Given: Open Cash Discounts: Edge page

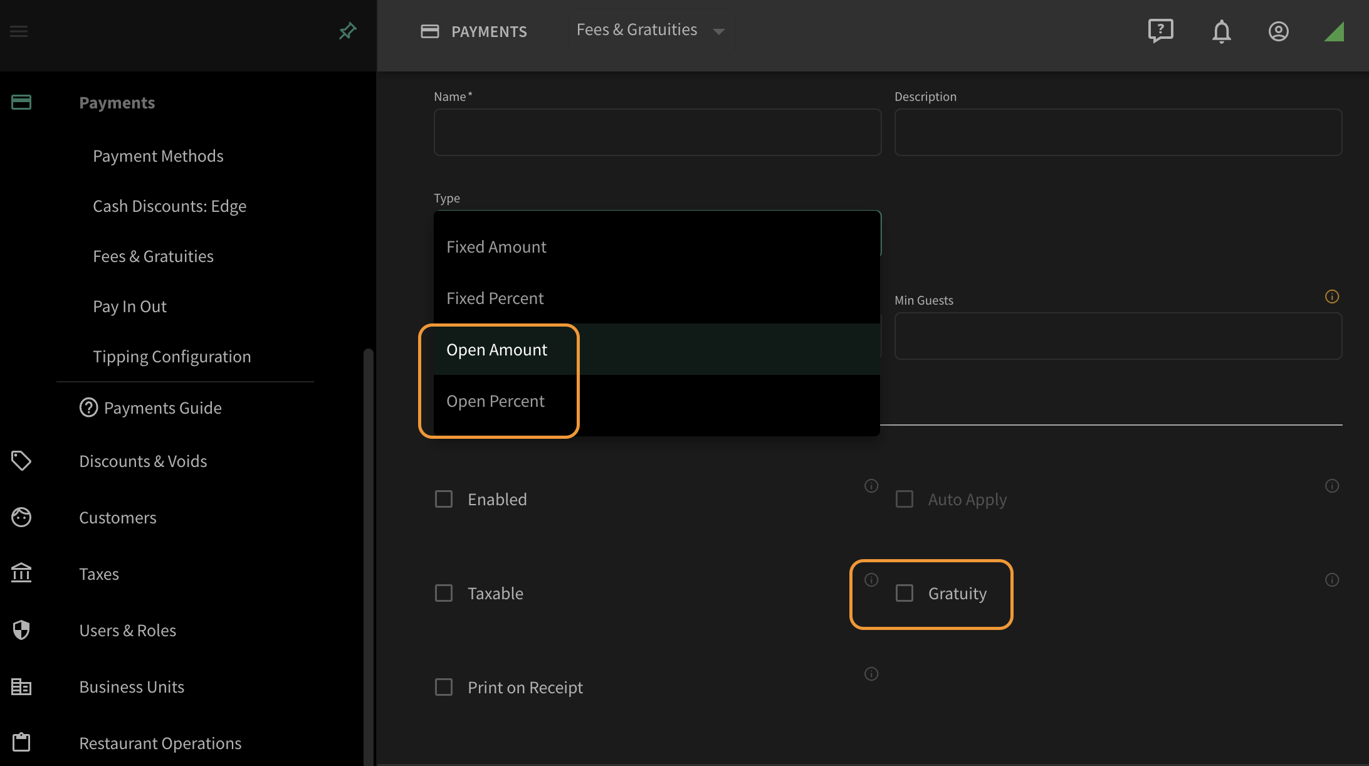Looking at the screenshot, I should click(x=170, y=206).
